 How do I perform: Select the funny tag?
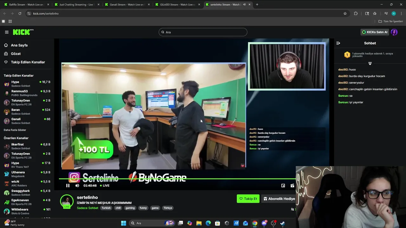pos(143,208)
